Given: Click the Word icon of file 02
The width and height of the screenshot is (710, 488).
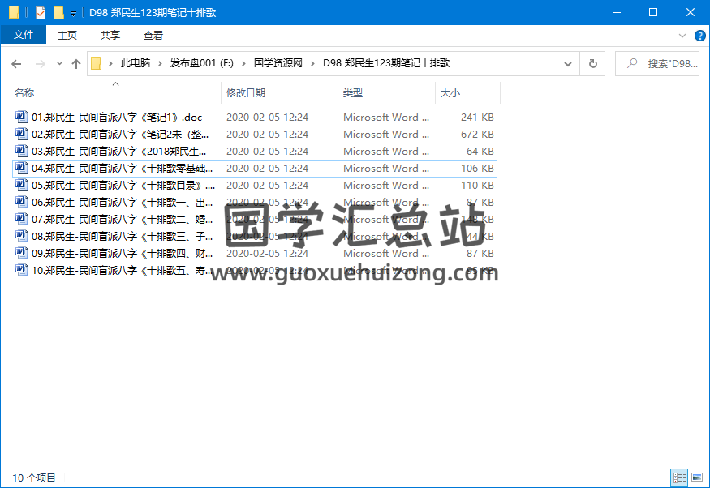Looking at the screenshot, I should 22,134.
